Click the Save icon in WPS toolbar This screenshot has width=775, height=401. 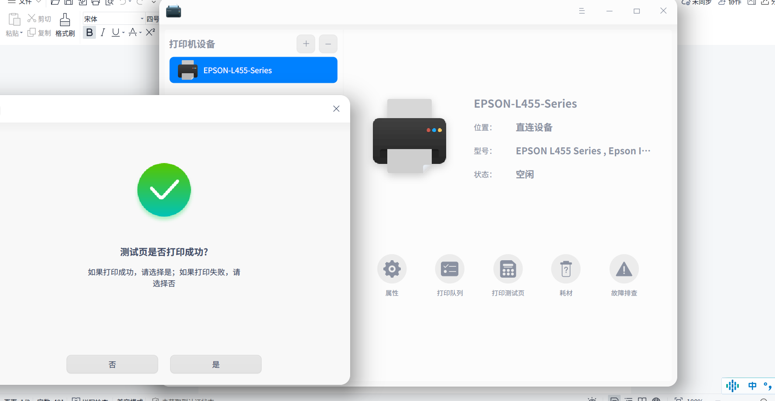coord(69,2)
